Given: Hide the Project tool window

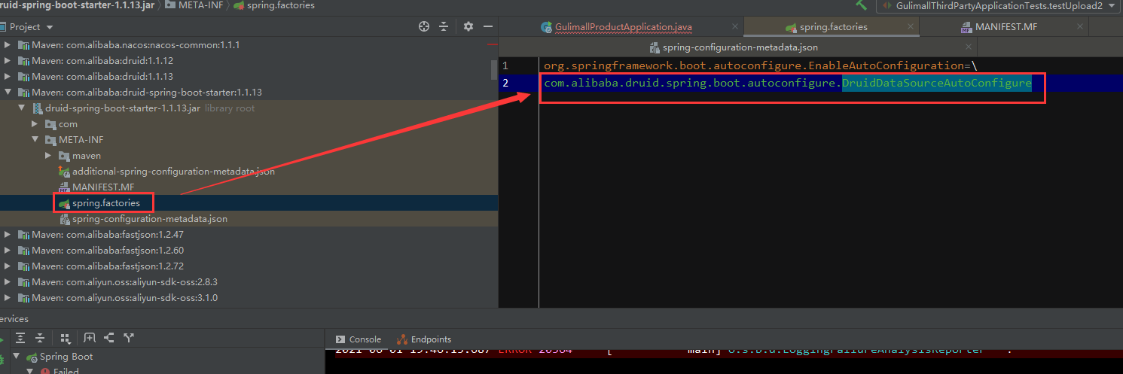Looking at the screenshot, I should click(488, 26).
